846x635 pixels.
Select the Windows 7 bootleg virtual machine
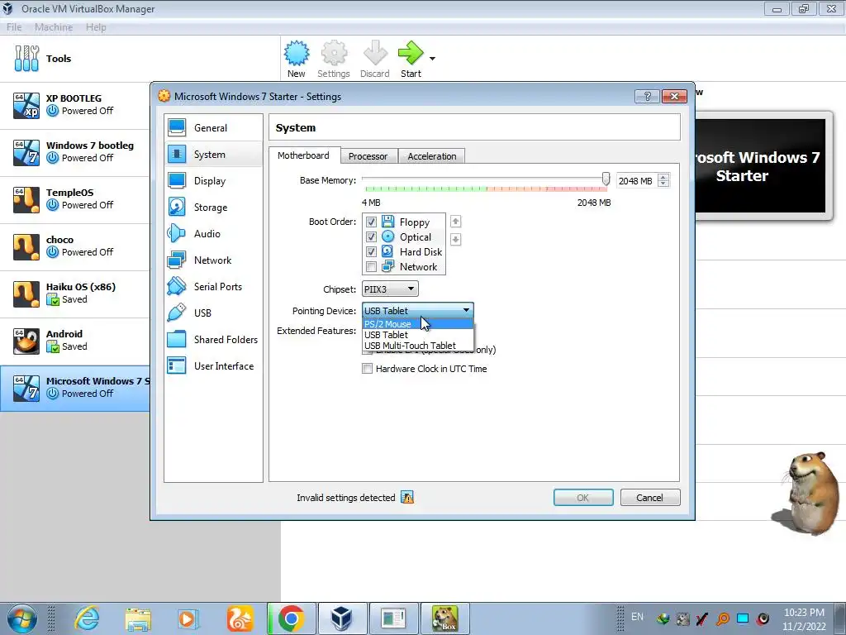coord(75,152)
